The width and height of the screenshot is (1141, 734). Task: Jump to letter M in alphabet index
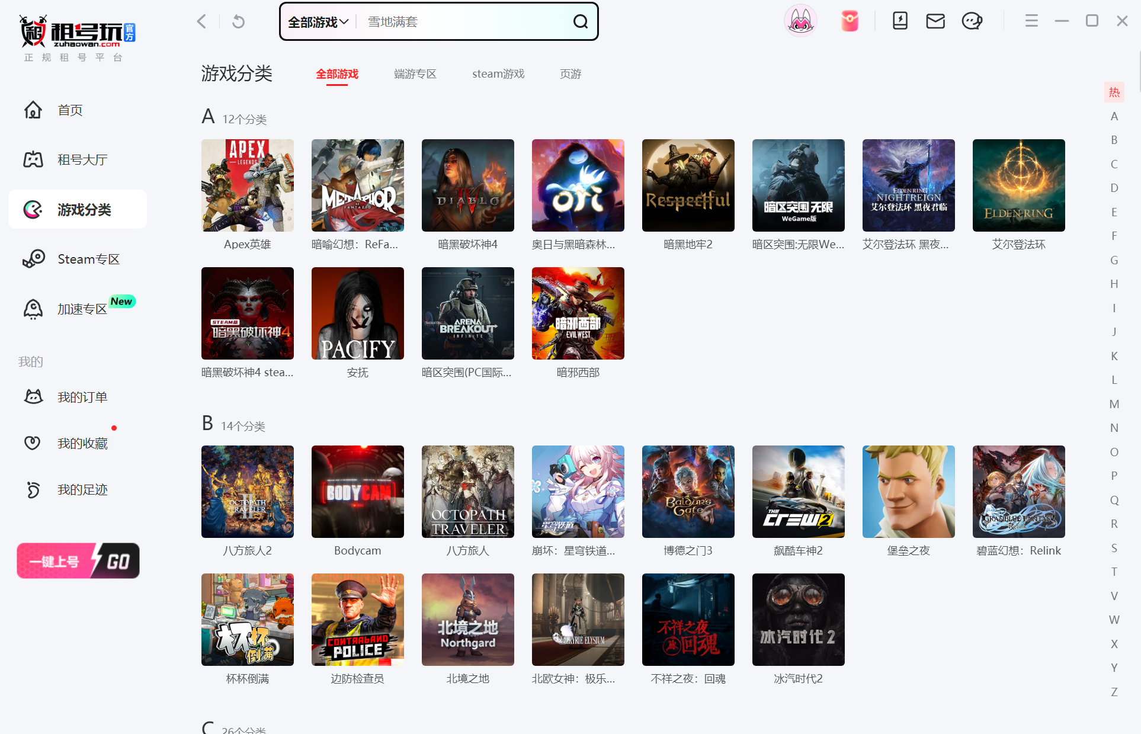(x=1114, y=404)
